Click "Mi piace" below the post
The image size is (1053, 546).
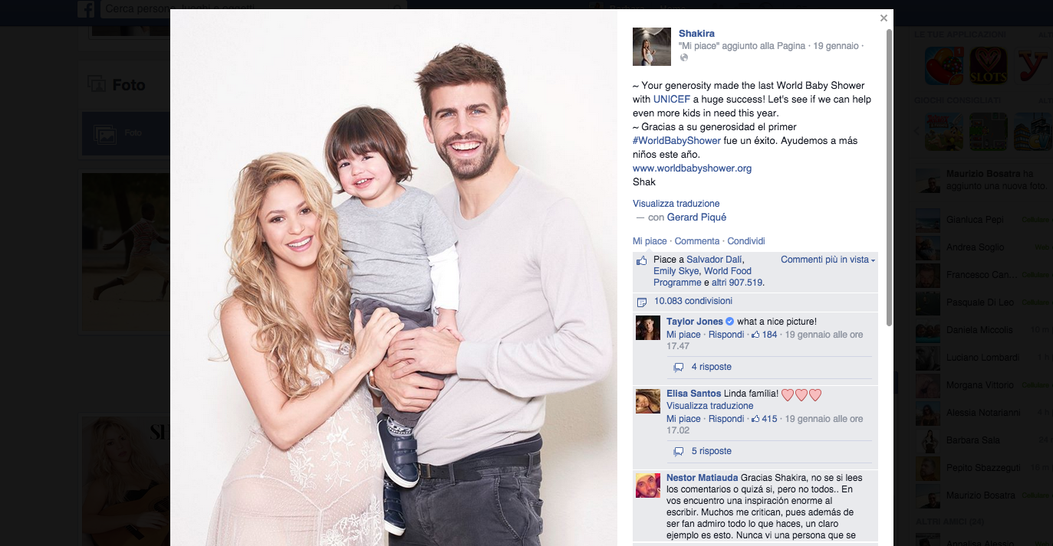click(x=650, y=241)
